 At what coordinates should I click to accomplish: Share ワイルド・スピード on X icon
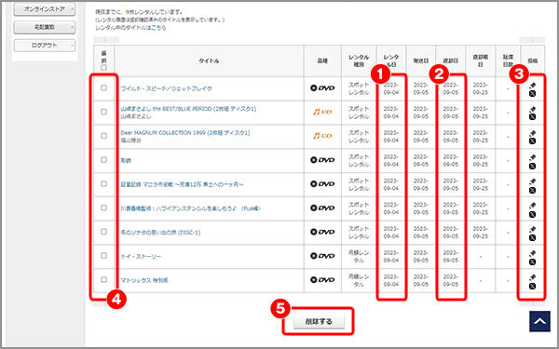tap(532, 94)
